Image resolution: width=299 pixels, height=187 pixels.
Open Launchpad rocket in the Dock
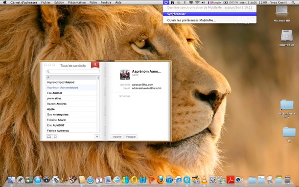pyautogui.click(x=20, y=180)
